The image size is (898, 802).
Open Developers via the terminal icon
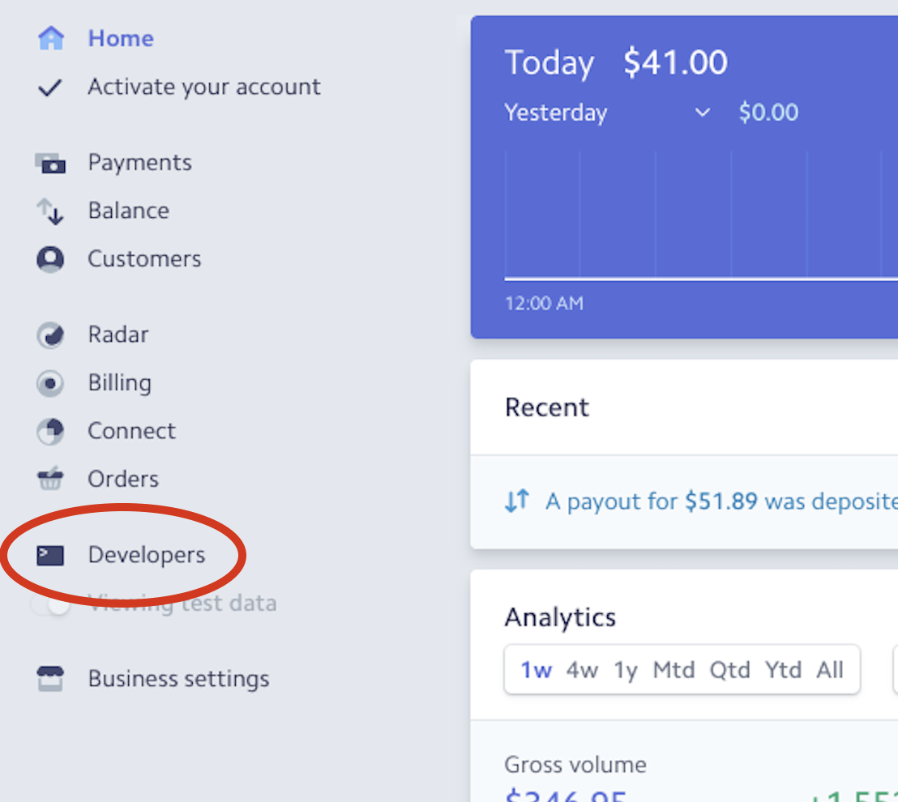pos(50,555)
